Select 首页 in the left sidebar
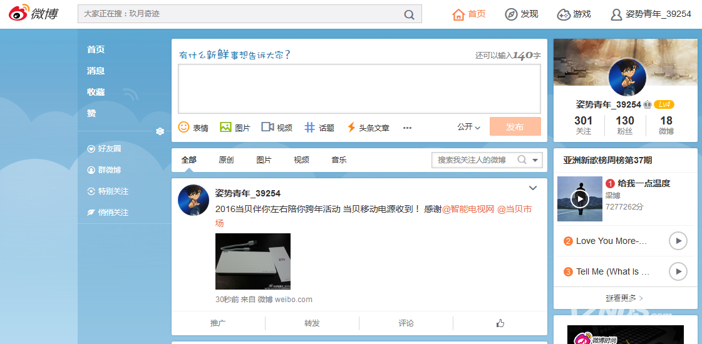 (x=96, y=49)
